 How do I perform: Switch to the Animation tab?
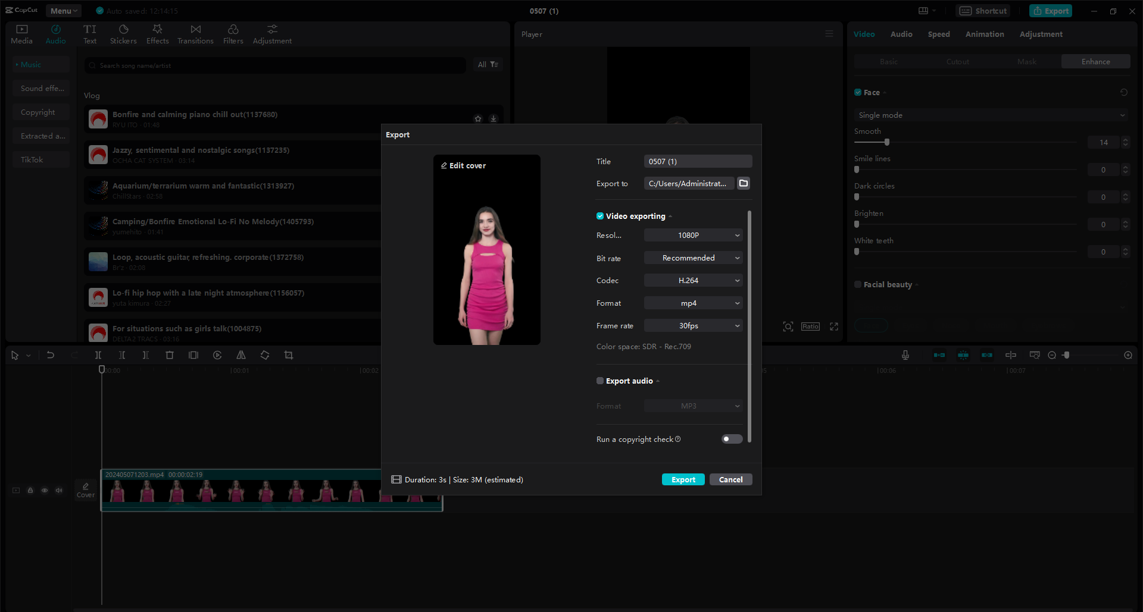pyautogui.click(x=985, y=34)
